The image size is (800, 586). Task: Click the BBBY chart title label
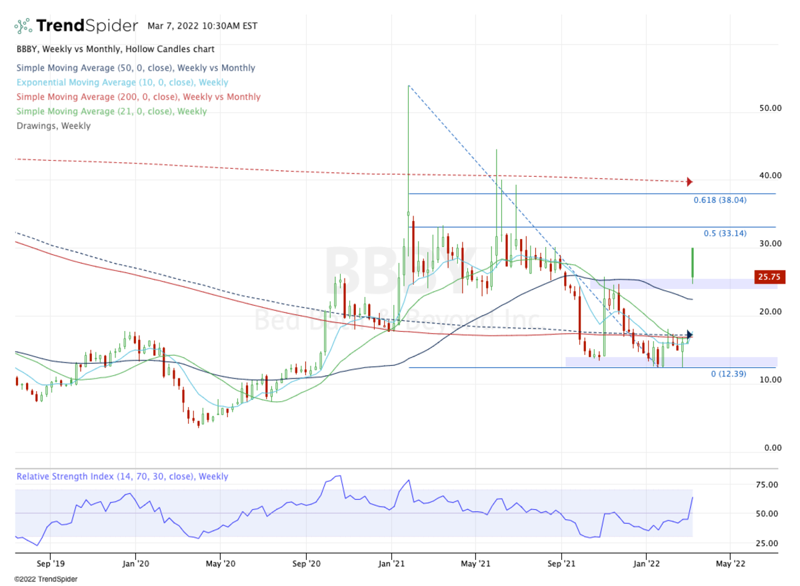[x=115, y=49]
